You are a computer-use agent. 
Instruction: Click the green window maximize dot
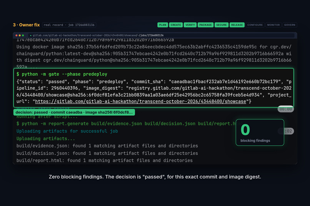tap(23, 35)
